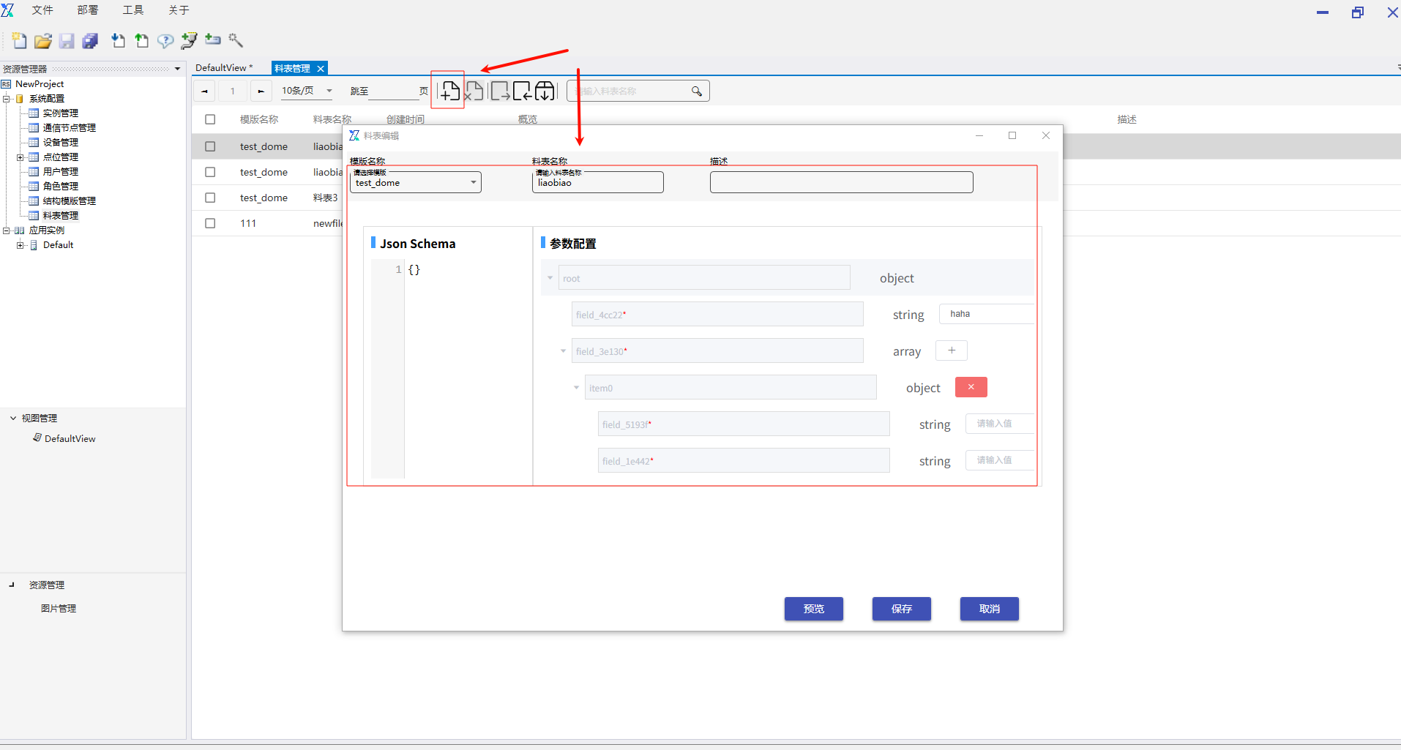Viewport: 1401px width, 750px height.
Task: Click the new project file icon
Action: [x=20, y=41]
